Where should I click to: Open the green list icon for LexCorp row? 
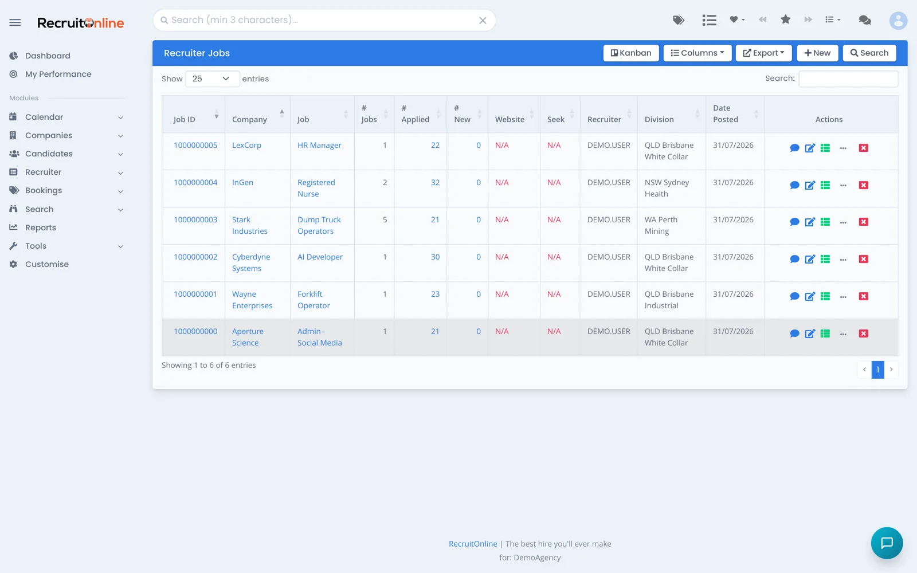[825, 148]
